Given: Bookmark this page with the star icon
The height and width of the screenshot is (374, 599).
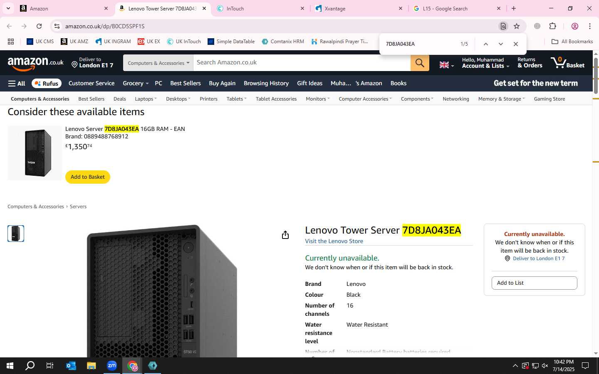Looking at the screenshot, I should click(x=517, y=26).
